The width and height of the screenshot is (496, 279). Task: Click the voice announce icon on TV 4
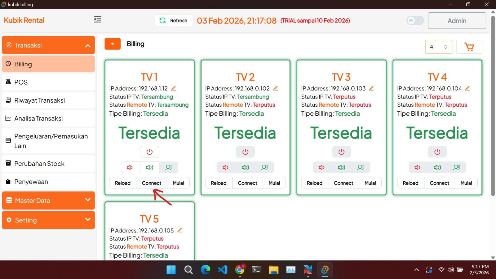(456, 167)
